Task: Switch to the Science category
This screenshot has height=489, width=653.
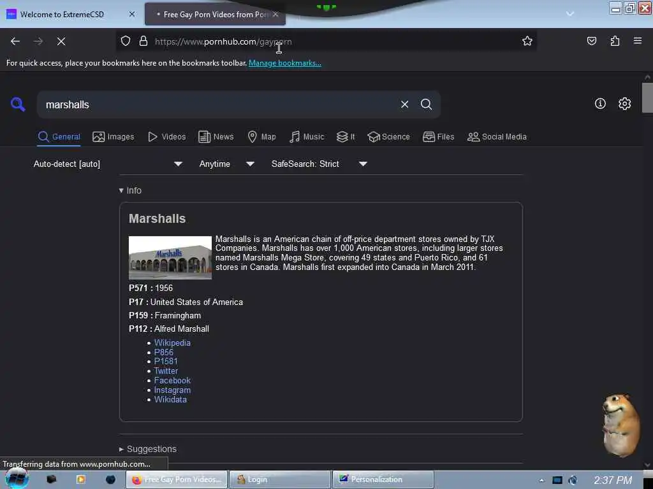Action: [x=388, y=137]
